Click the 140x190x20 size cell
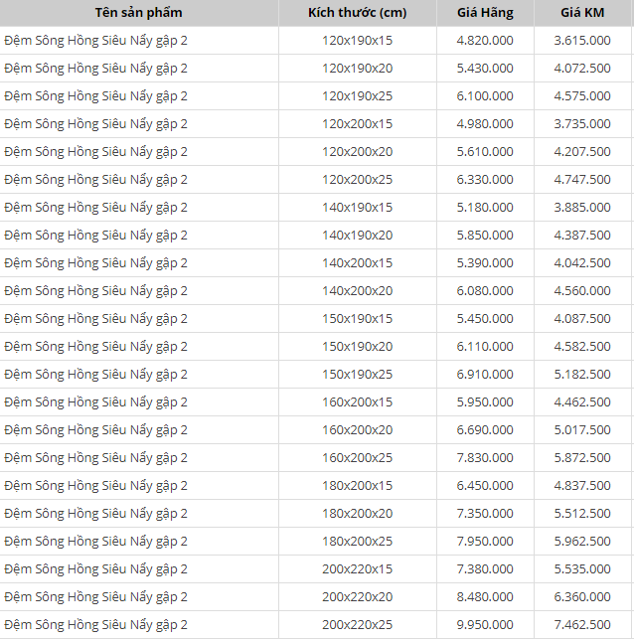The height and width of the screenshot is (640, 634). pyautogui.click(x=357, y=236)
